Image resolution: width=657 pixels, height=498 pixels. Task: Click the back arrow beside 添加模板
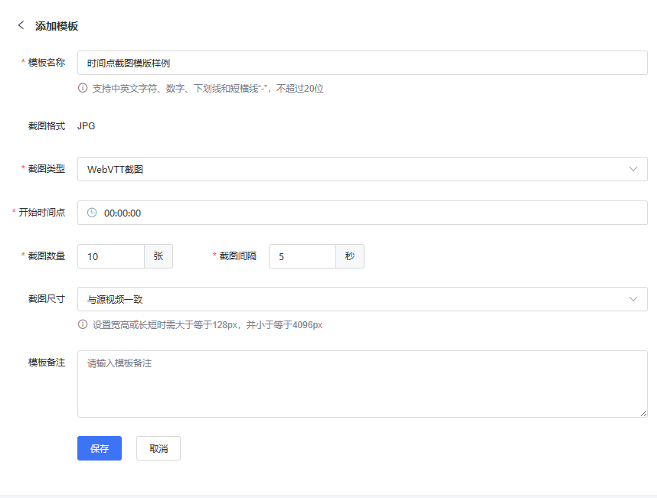21,25
